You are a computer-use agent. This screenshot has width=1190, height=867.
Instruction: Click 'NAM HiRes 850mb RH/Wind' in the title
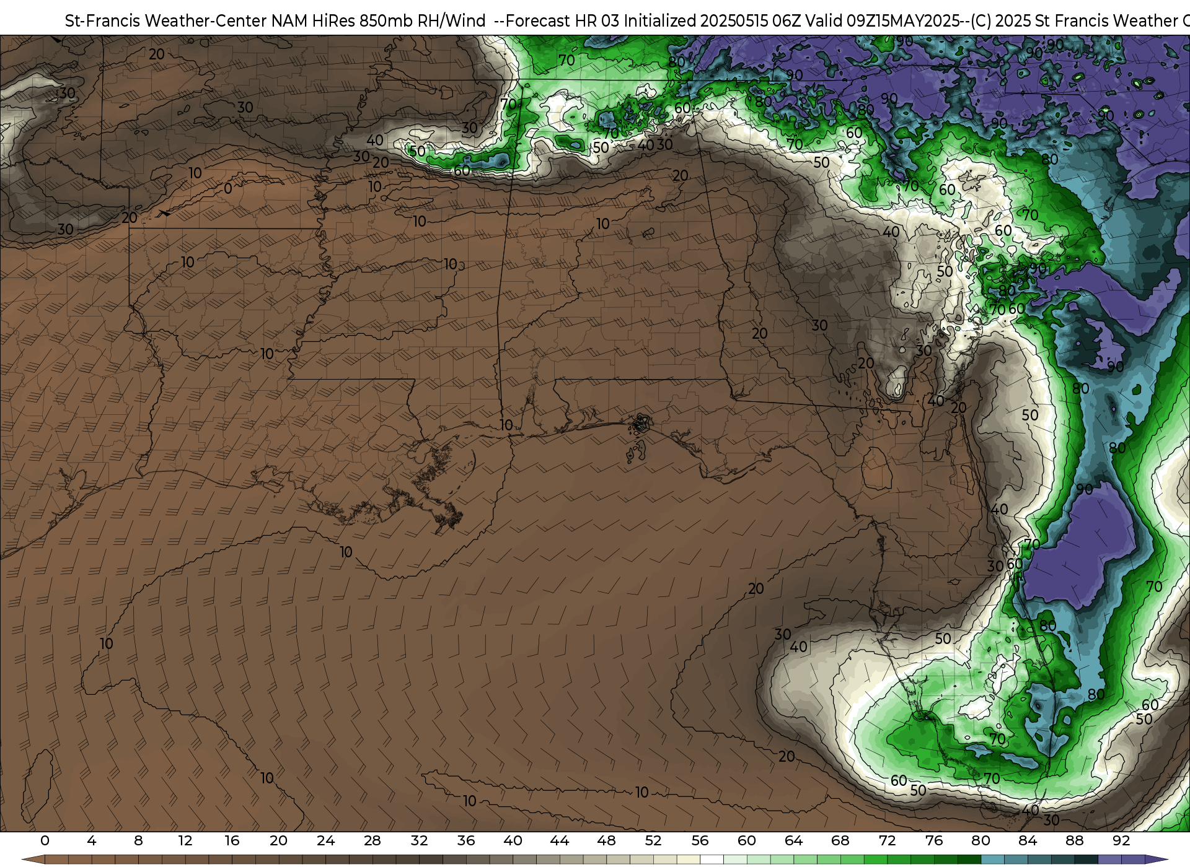click(379, 21)
